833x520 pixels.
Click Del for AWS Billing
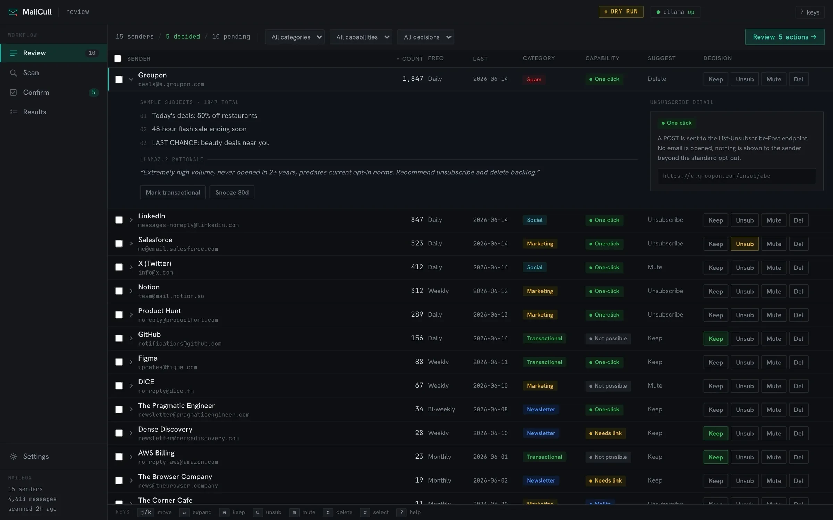[x=798, y=457]
